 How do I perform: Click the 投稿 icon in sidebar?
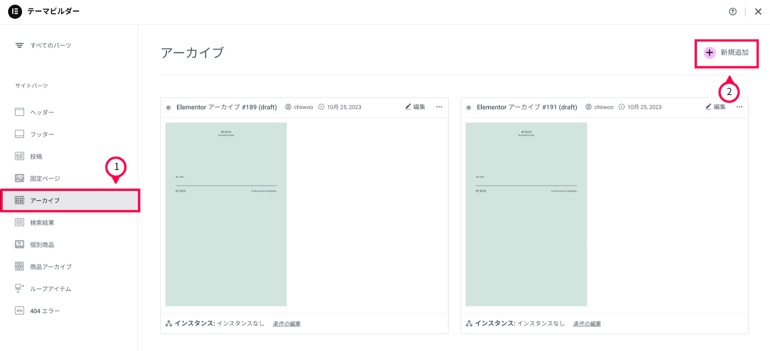(x=19, y=156)
